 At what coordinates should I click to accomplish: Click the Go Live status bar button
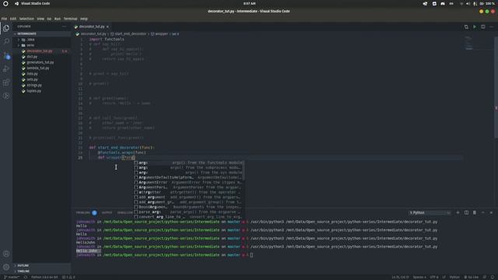471,277
